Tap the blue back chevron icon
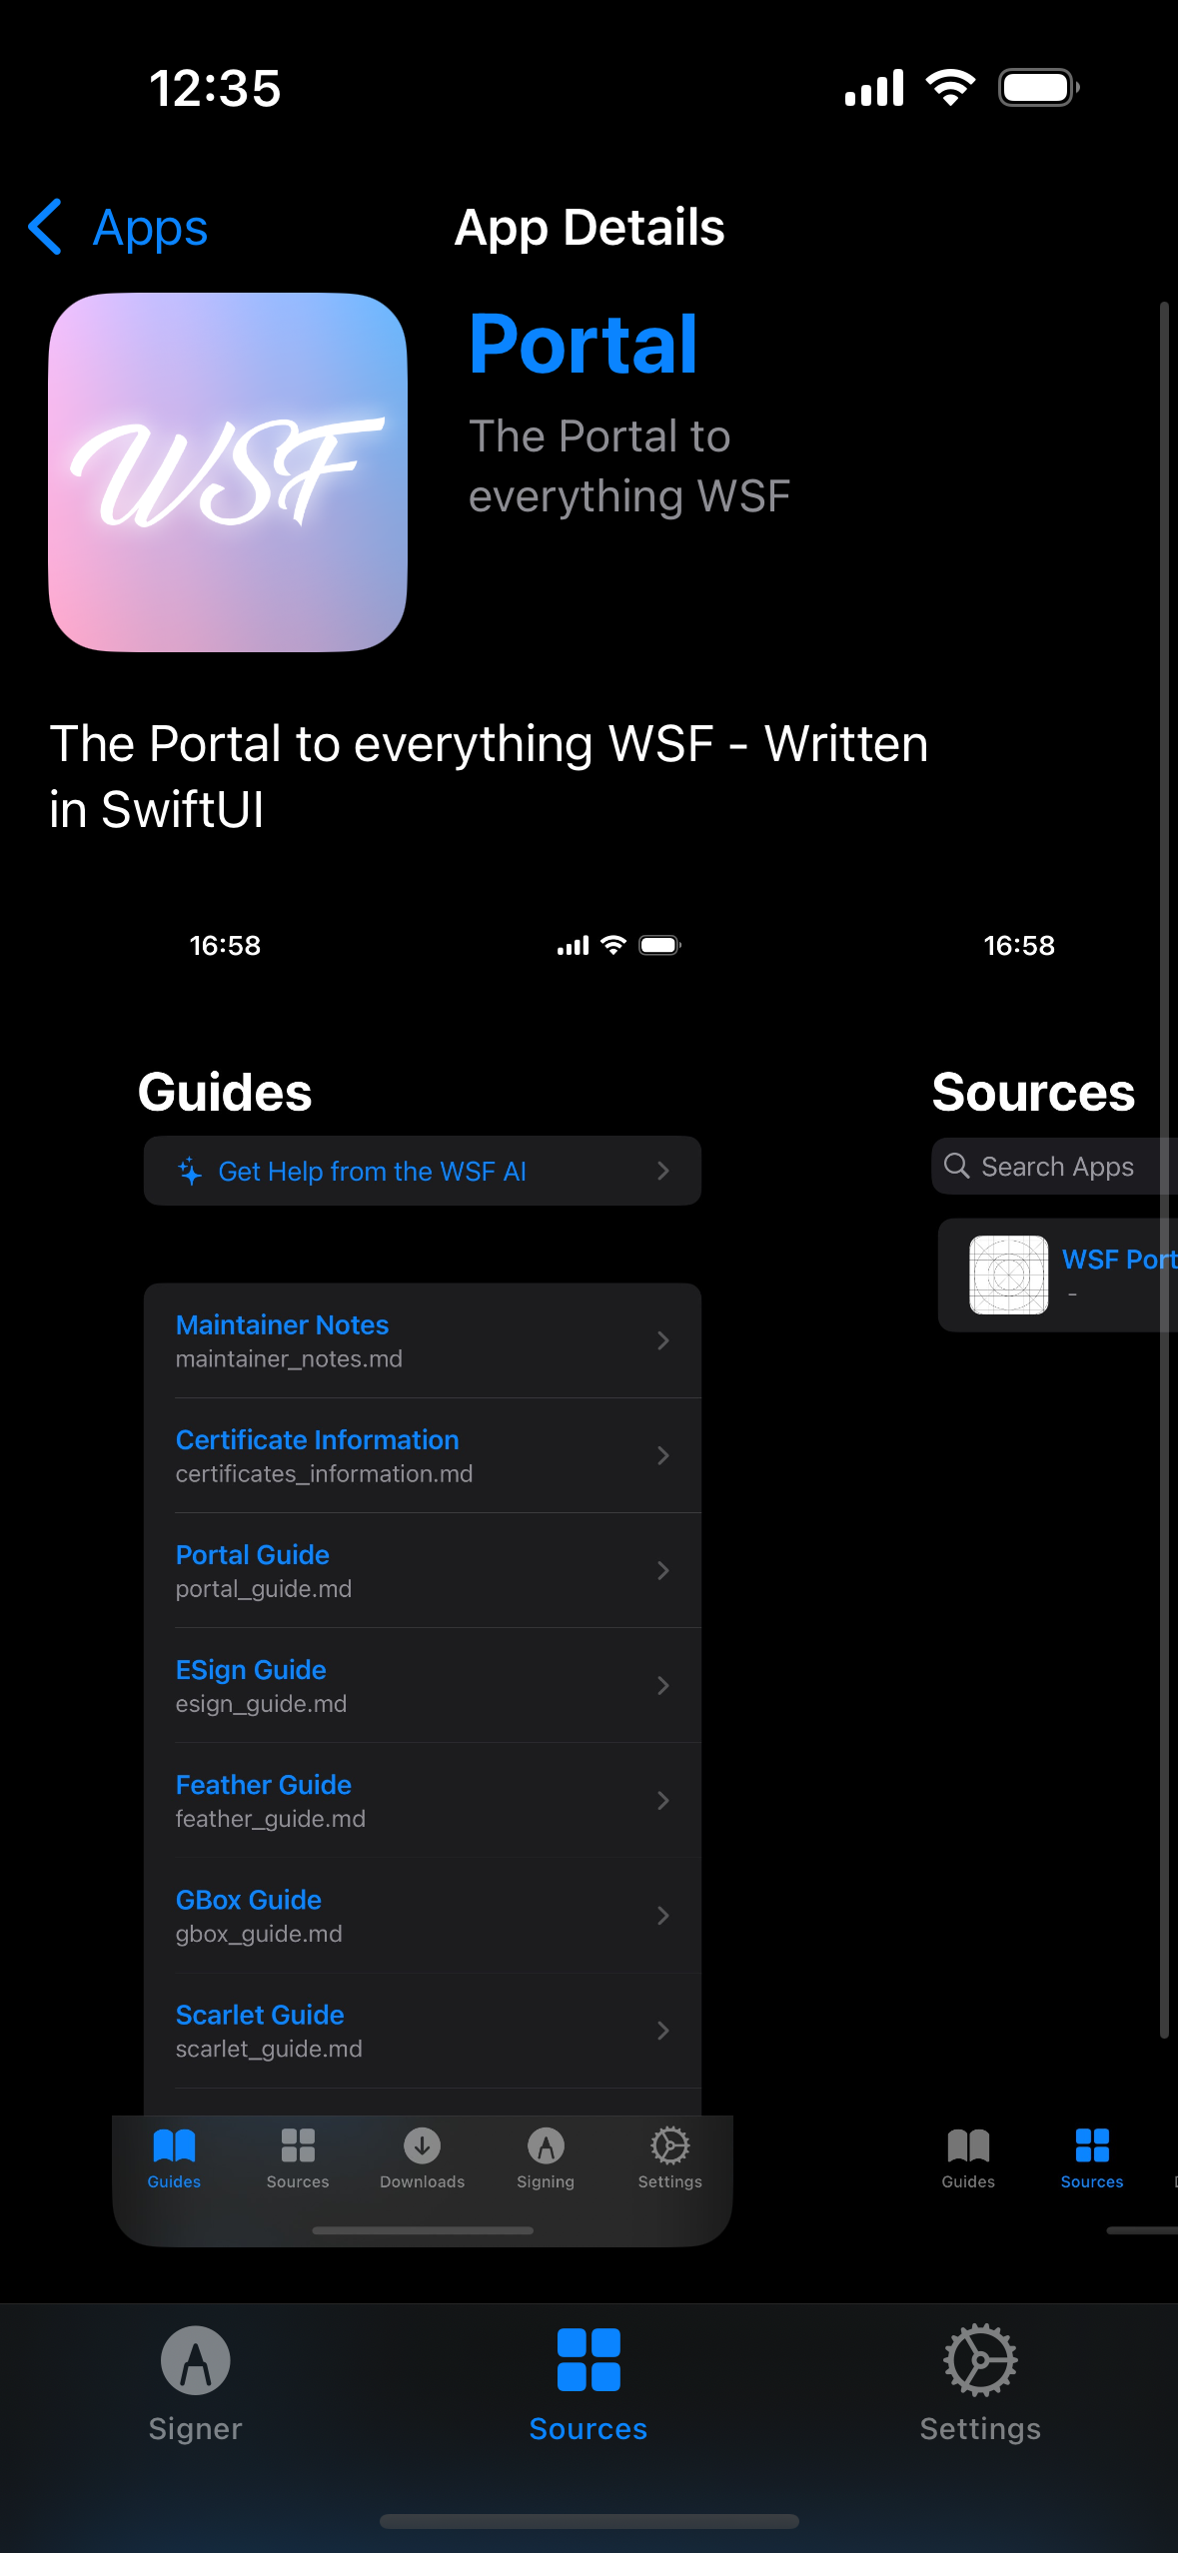This screenshot has height=2553, width=1178. tap(45, 227)
